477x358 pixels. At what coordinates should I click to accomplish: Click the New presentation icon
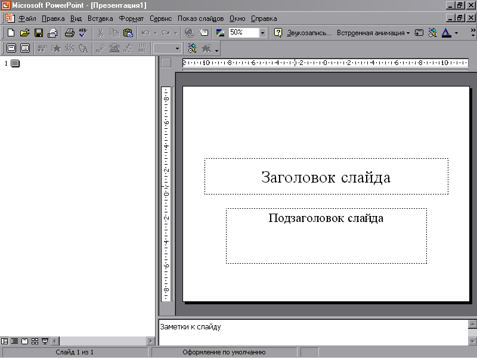click(10, 33)
